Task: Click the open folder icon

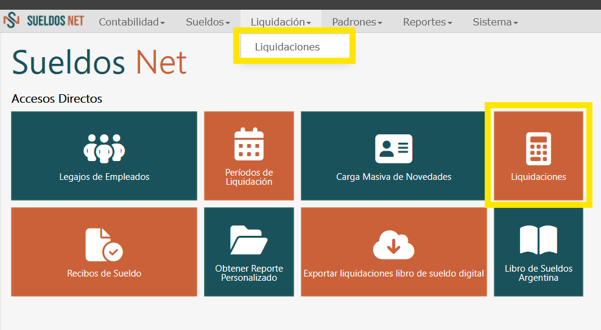Action: (249, 240)
